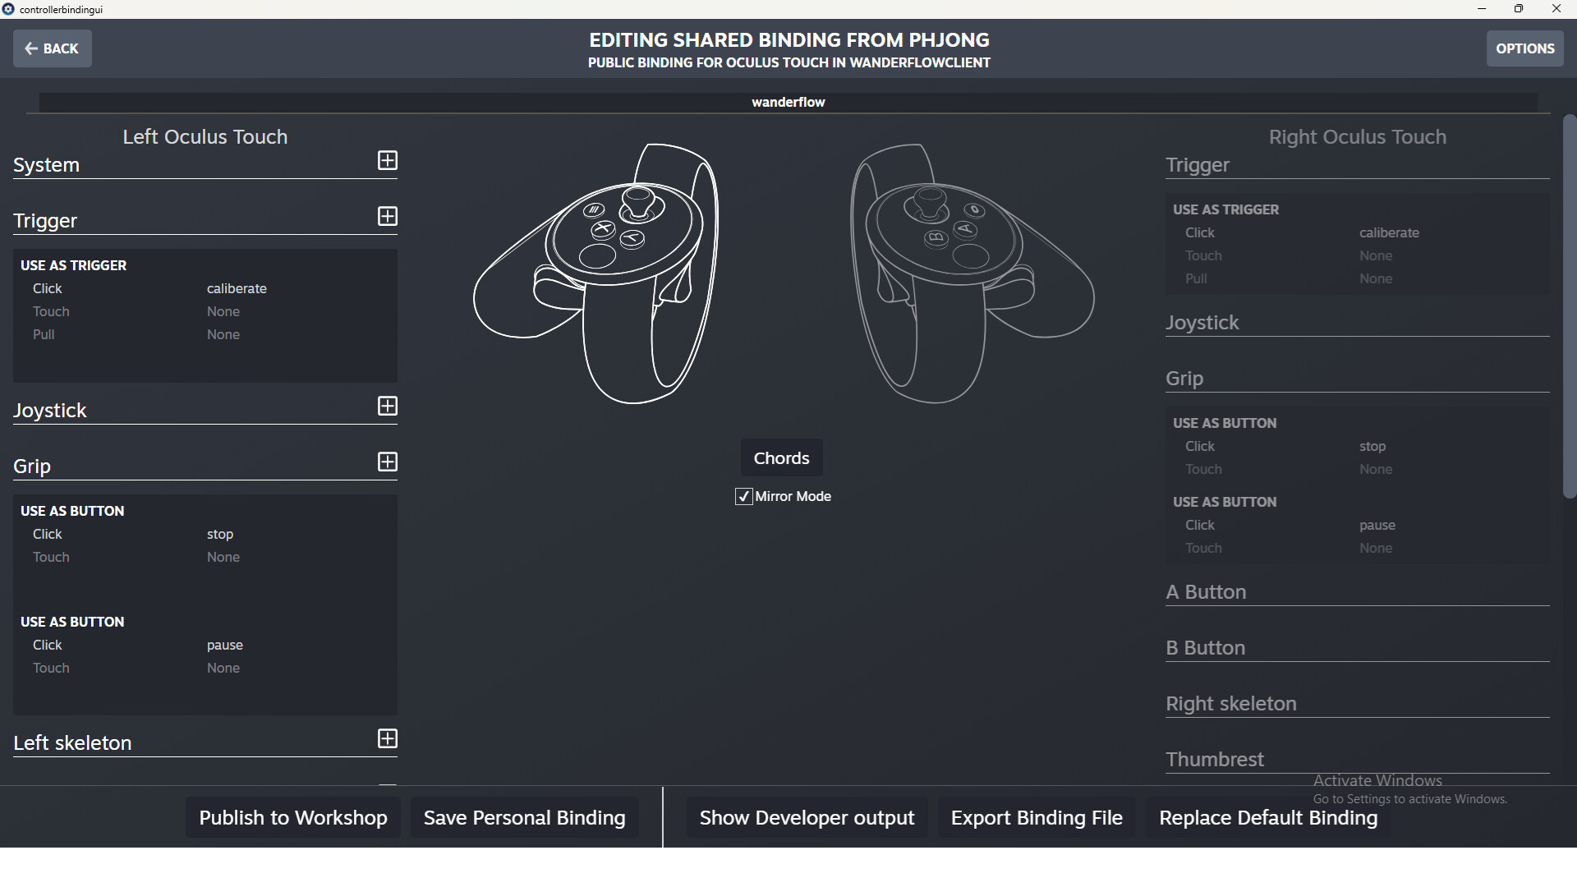Screen dimensions: 1577x887
Task: Save Personal Binding
Action: tap(524, 817)
